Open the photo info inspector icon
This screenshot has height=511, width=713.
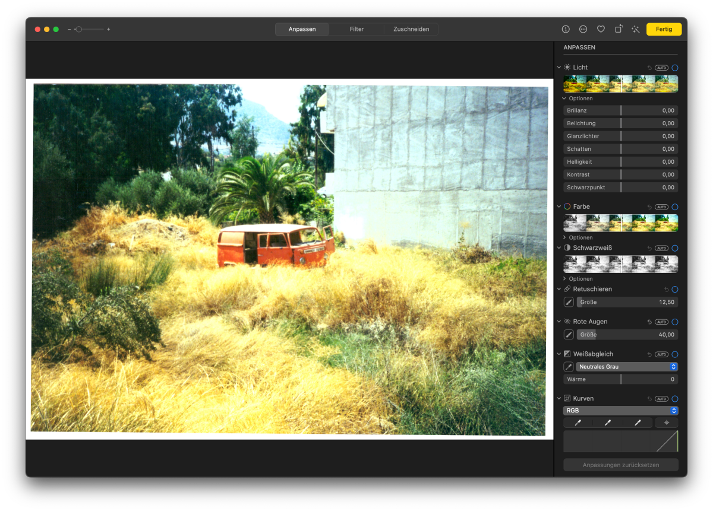click(566, 29)
